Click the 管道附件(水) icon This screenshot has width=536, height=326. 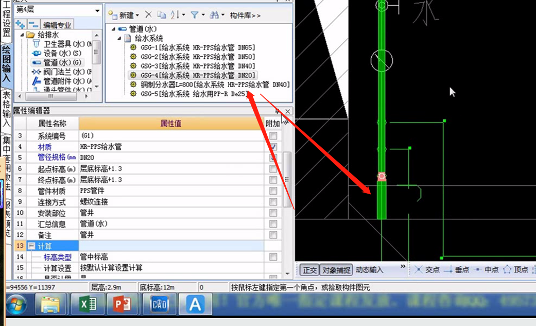(x=36, y=81)
